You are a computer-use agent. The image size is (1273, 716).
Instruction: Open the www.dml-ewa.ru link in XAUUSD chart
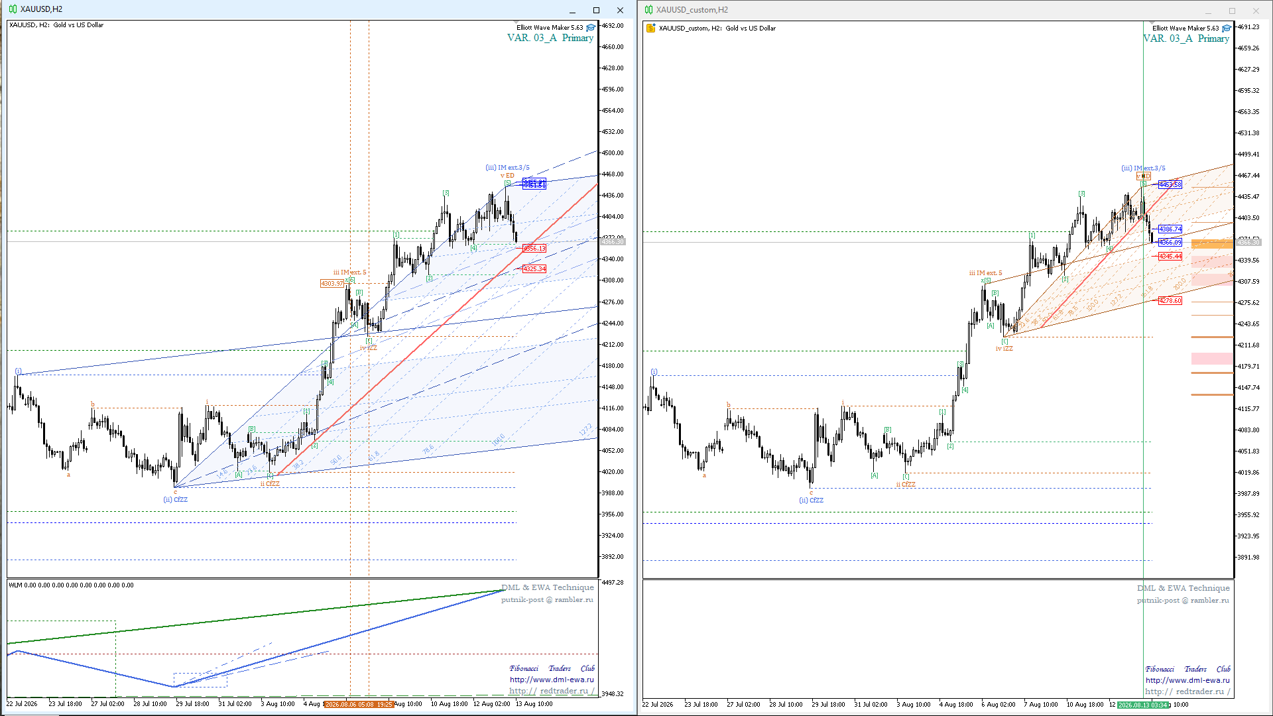(x=552, y=680)
